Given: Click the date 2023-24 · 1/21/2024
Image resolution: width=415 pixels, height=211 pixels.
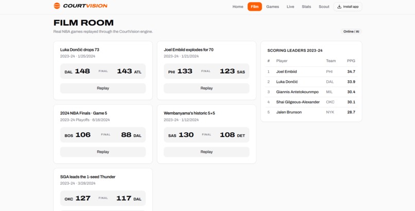Looking at the screenshot, I should 181,56.
